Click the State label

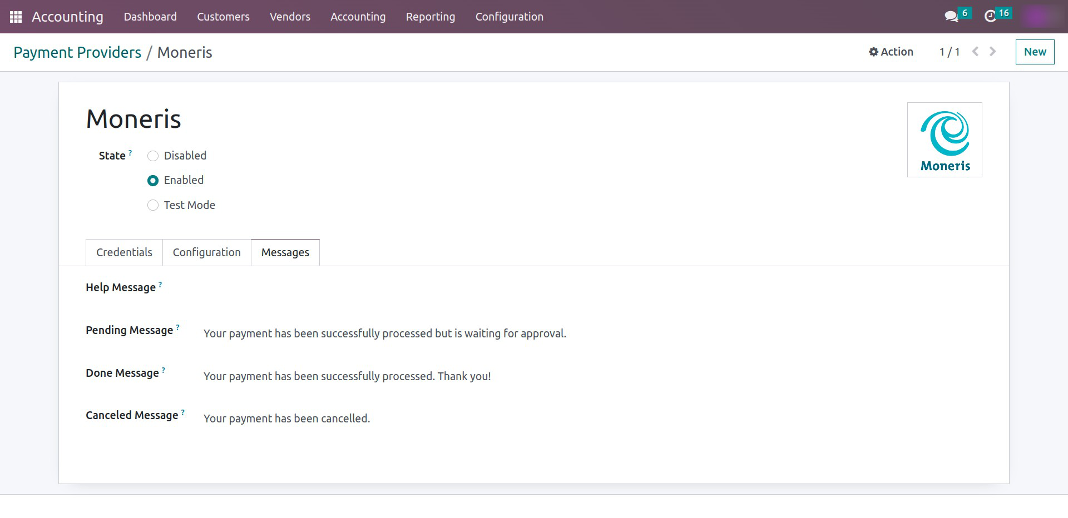pyautogui.click(x=112, y=156)
